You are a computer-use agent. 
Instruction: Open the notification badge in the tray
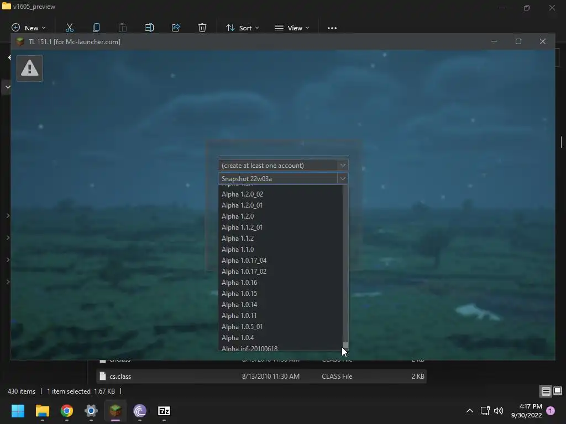tap(551, 411)
